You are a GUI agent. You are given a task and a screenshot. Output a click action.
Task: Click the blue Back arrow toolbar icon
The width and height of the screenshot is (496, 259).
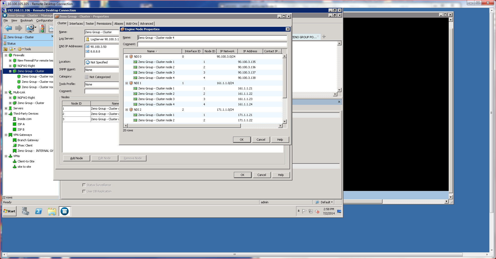[x=8, y=28]
